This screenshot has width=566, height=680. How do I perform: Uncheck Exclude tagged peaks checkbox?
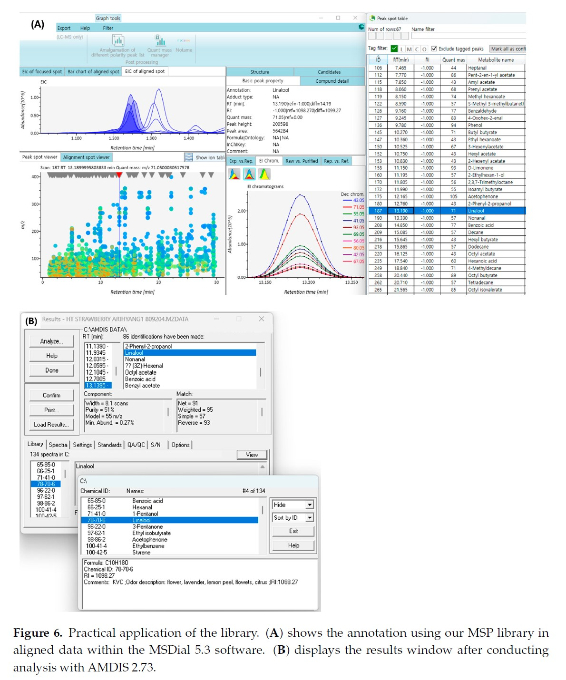[x=434, y=49]
